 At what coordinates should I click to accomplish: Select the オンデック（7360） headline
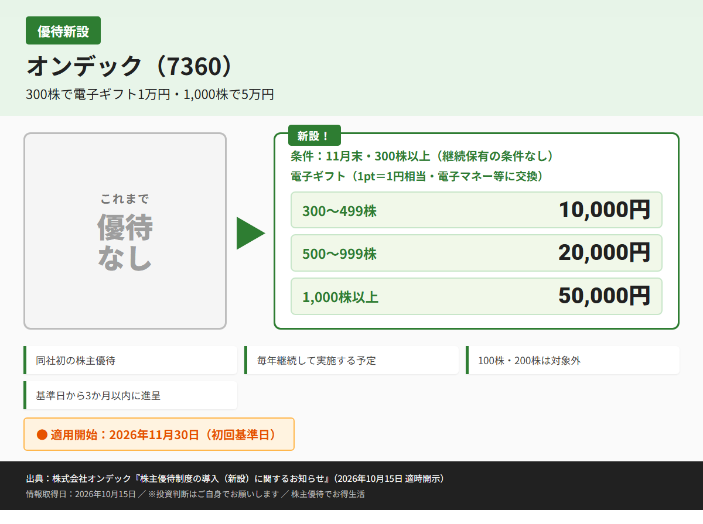point(129,66)
